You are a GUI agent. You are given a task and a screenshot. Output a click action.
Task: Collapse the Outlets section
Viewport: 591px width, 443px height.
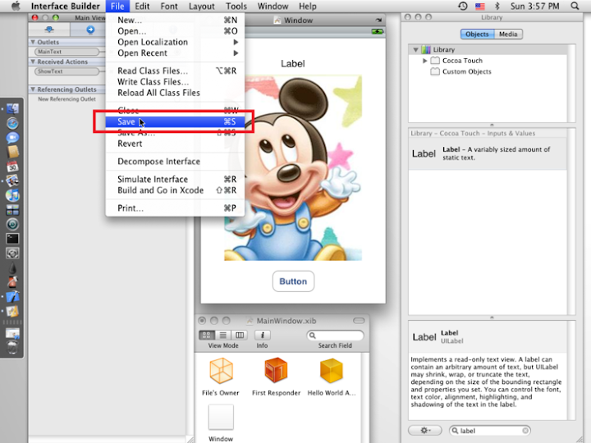(33, 42)
